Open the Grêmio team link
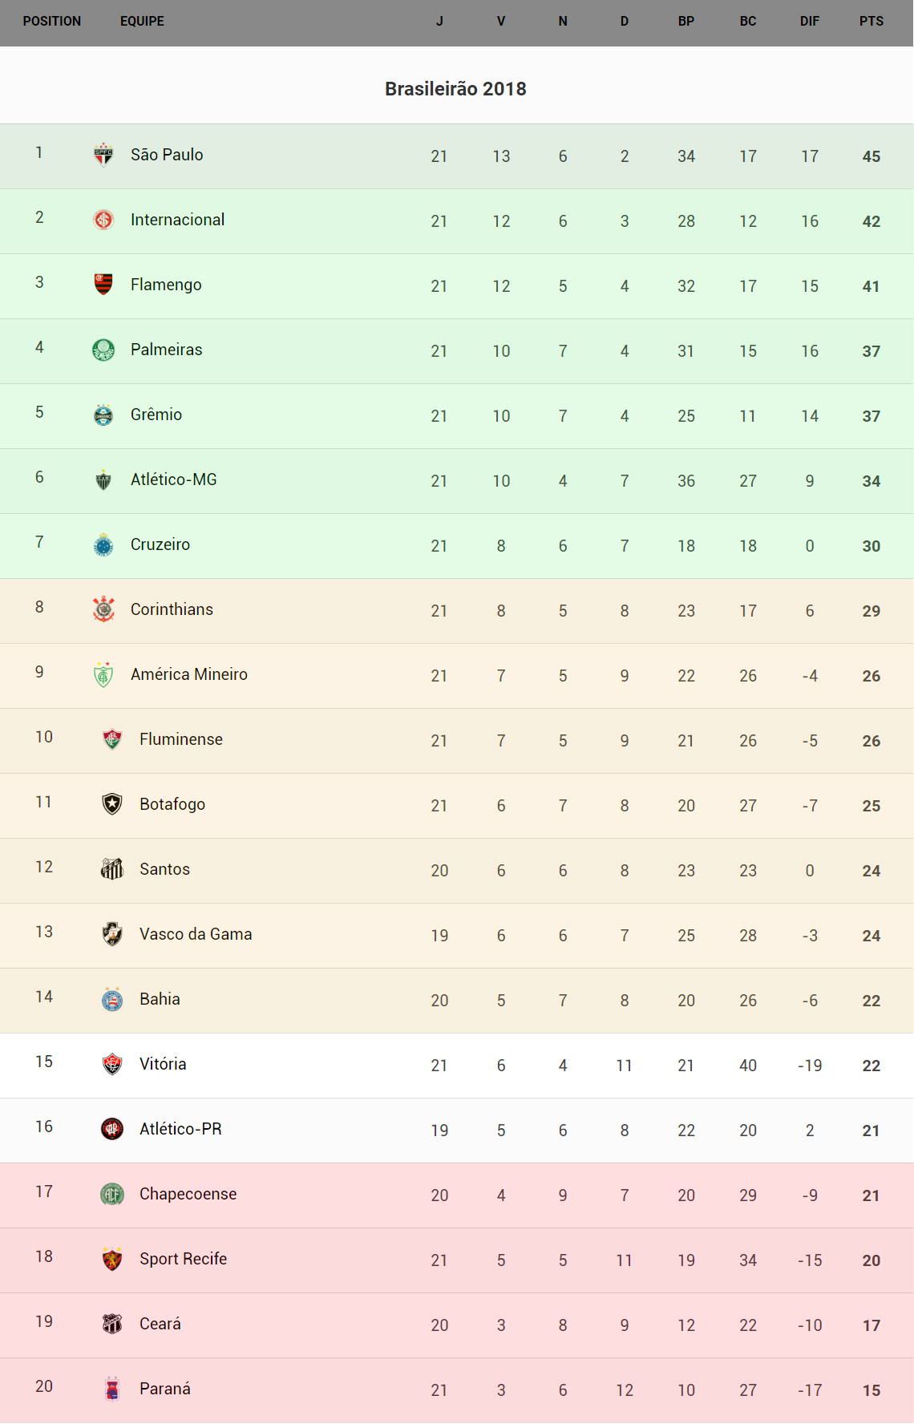914x1424 pixels. pos(156,415)
